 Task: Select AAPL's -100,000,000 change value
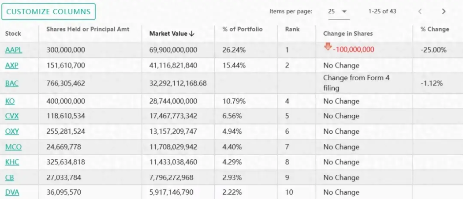click(354, 50)
